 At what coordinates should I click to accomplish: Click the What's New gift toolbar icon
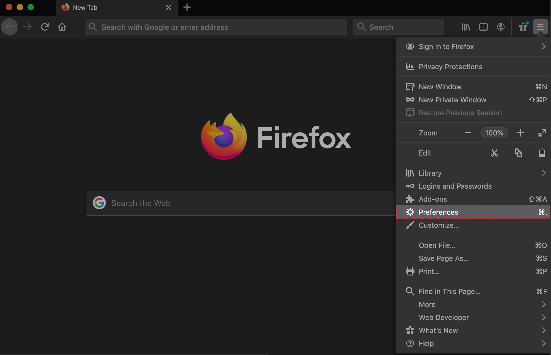pyautogui.click(x=523, y=27)
